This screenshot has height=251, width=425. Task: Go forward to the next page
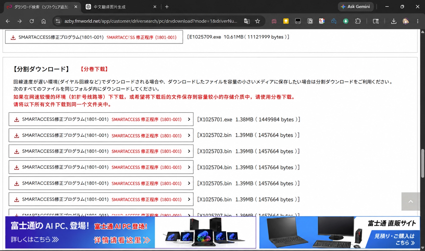pyautogui.click(x=20, y=21)
